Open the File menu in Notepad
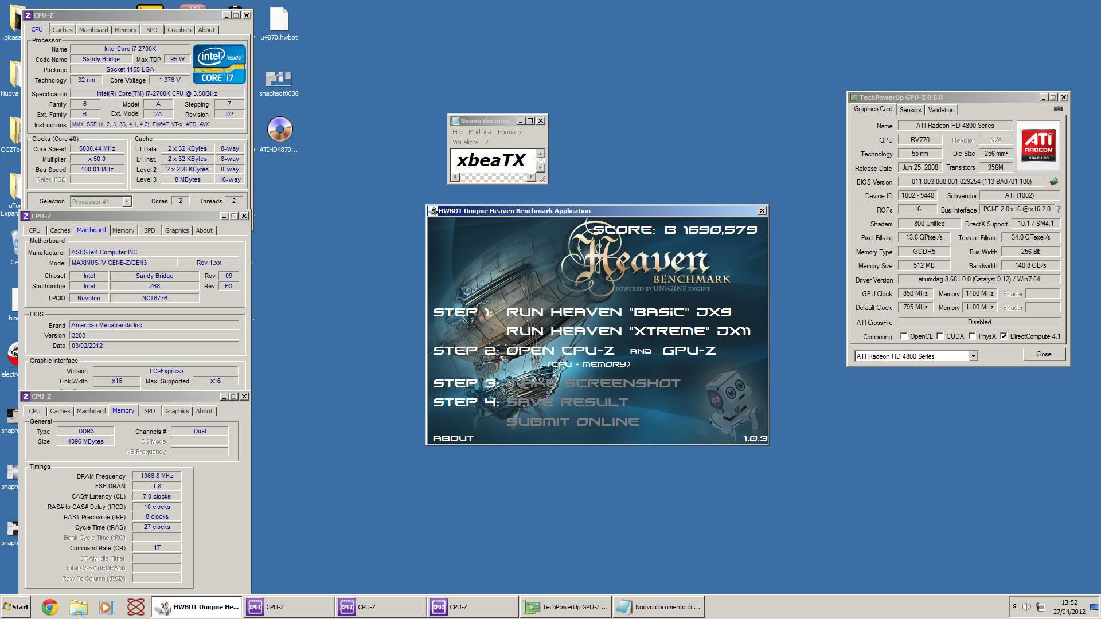This screenshot has width=1101, height=619. point(457,132)
